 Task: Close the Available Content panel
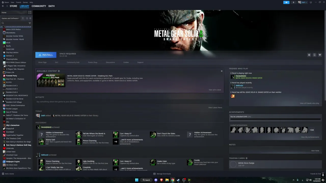(222, 71)
